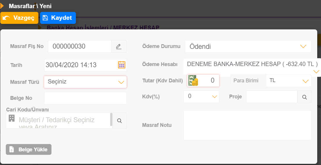
Task: Click the Belge Yükle button
Action: [29, 149]
